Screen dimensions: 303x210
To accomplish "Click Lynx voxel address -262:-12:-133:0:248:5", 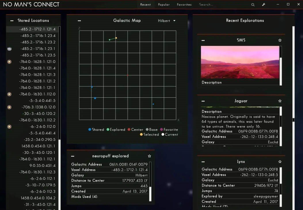I will tap(259, 175).
